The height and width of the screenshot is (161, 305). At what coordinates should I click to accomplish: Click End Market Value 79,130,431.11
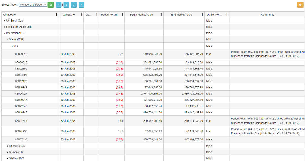194,106
